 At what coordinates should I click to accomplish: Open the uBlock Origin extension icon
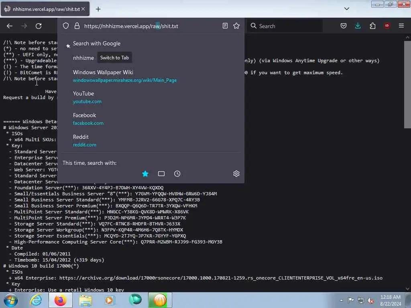click(387, 26)
